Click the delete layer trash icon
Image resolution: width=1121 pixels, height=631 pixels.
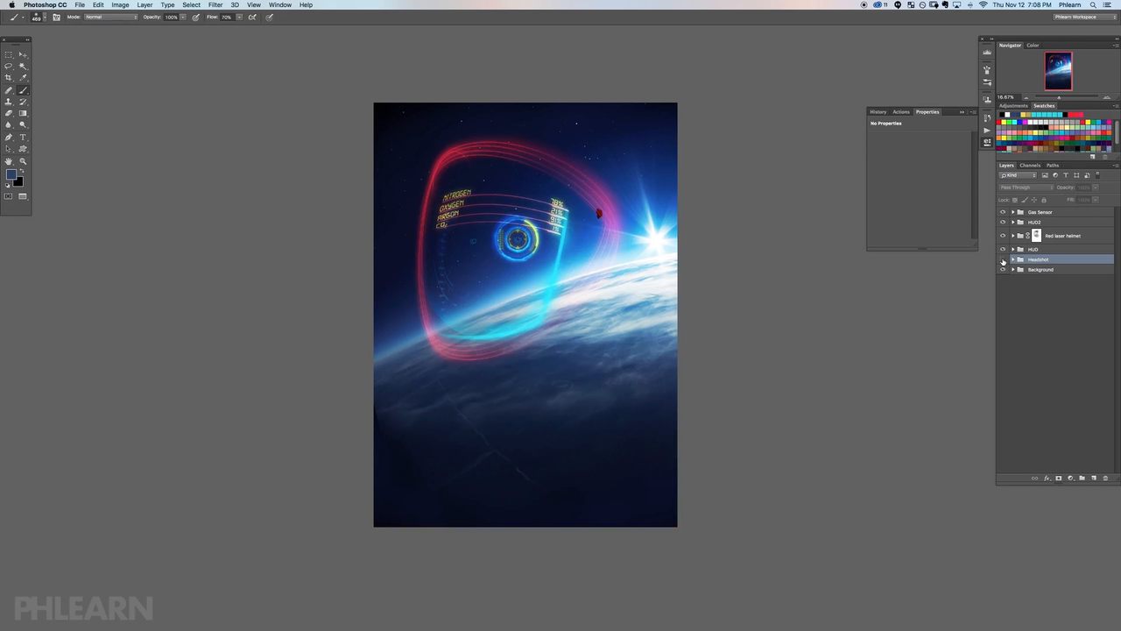(x=1105, y=479)
